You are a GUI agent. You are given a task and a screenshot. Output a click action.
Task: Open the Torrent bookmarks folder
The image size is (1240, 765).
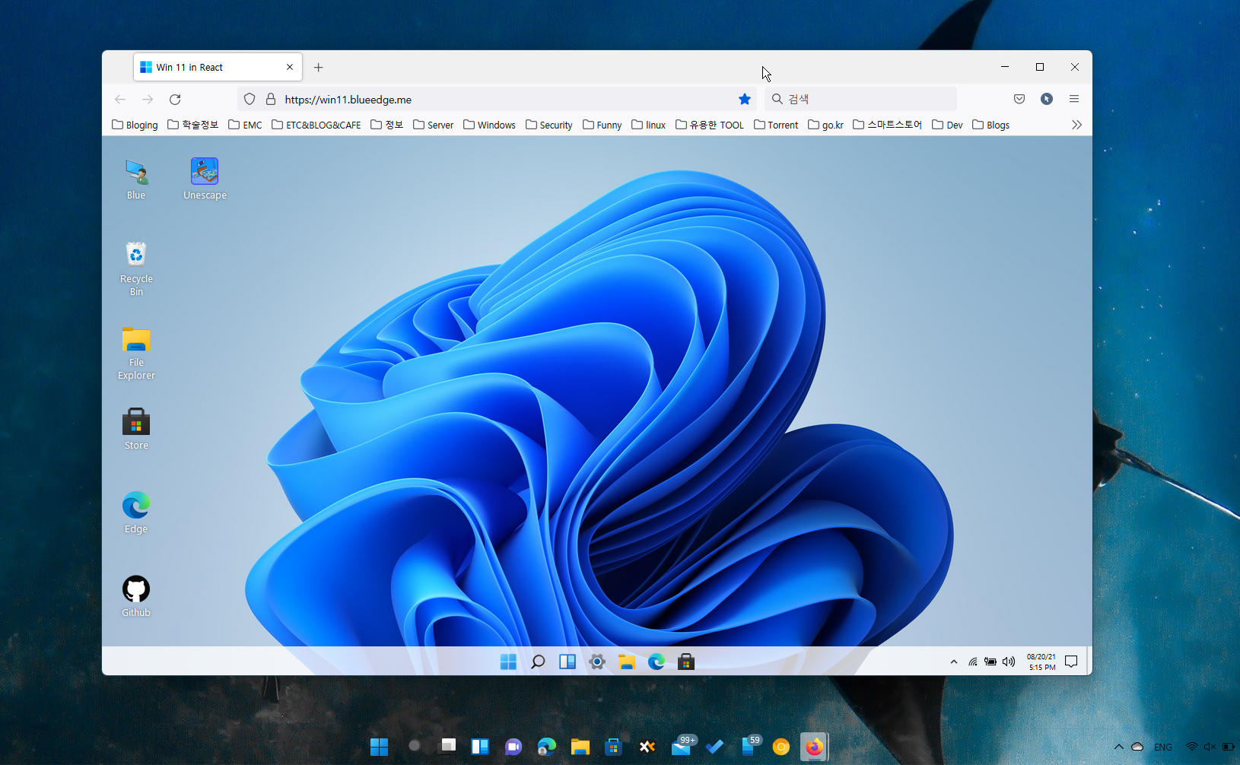776,125
